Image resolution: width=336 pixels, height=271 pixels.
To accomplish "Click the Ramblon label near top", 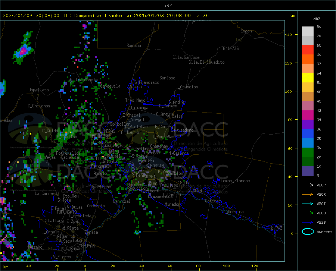I will click(134, 45).
